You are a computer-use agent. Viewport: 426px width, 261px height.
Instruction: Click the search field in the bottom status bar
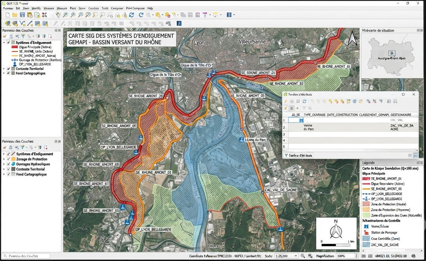26,256
